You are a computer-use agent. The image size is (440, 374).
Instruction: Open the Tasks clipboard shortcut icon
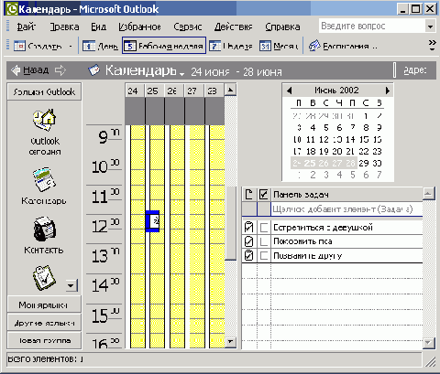click(44, 278)
